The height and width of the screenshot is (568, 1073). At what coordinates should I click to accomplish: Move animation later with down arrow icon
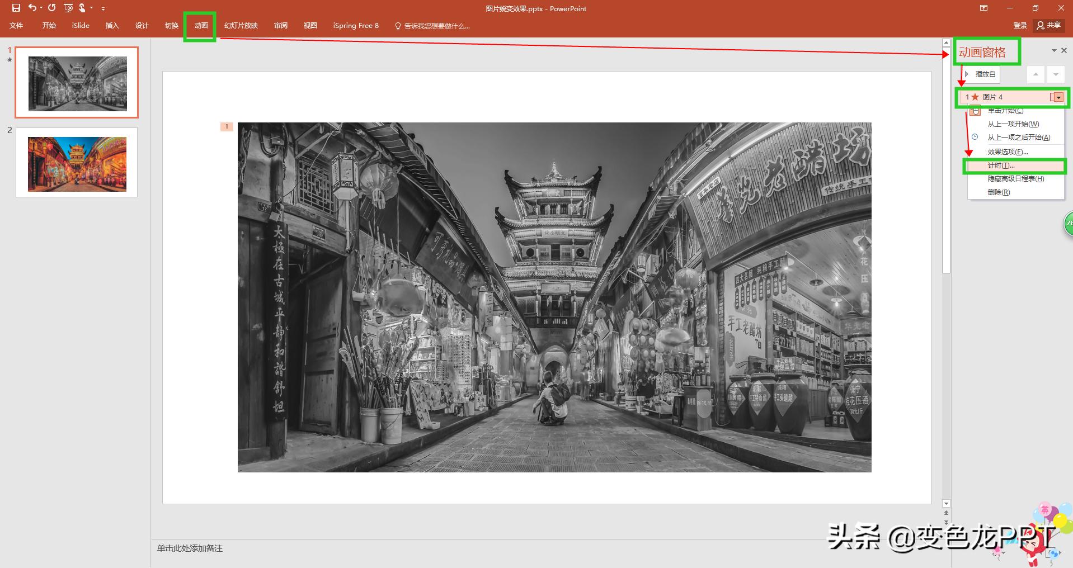(1056, 74)
